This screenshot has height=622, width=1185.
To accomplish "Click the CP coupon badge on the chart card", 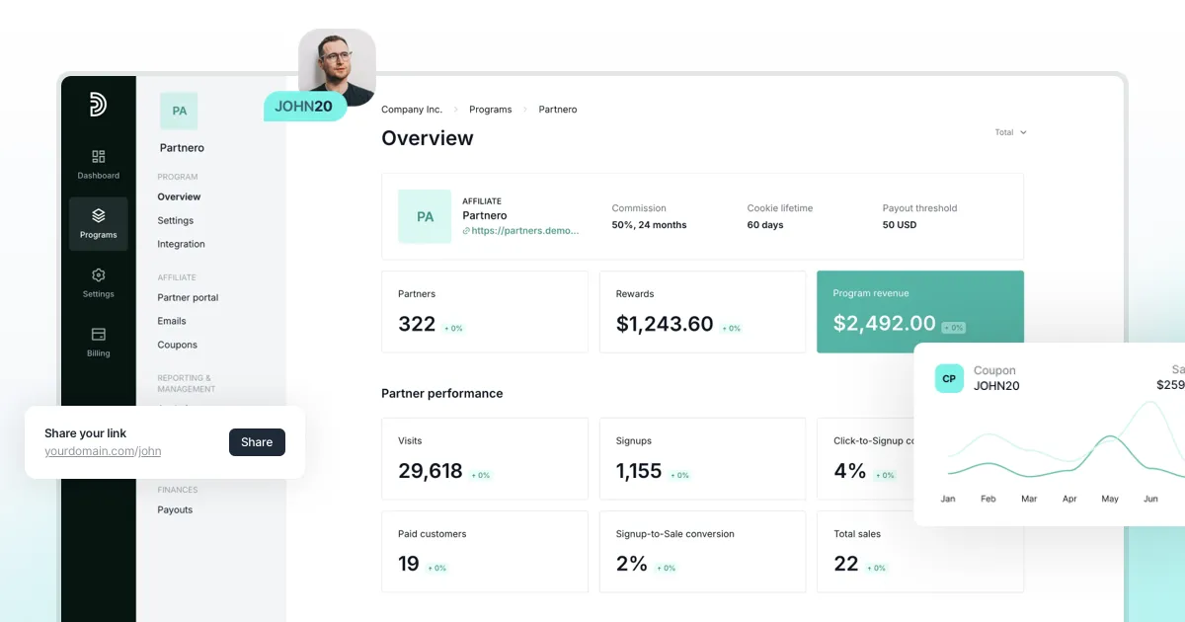I will (949, 378).
